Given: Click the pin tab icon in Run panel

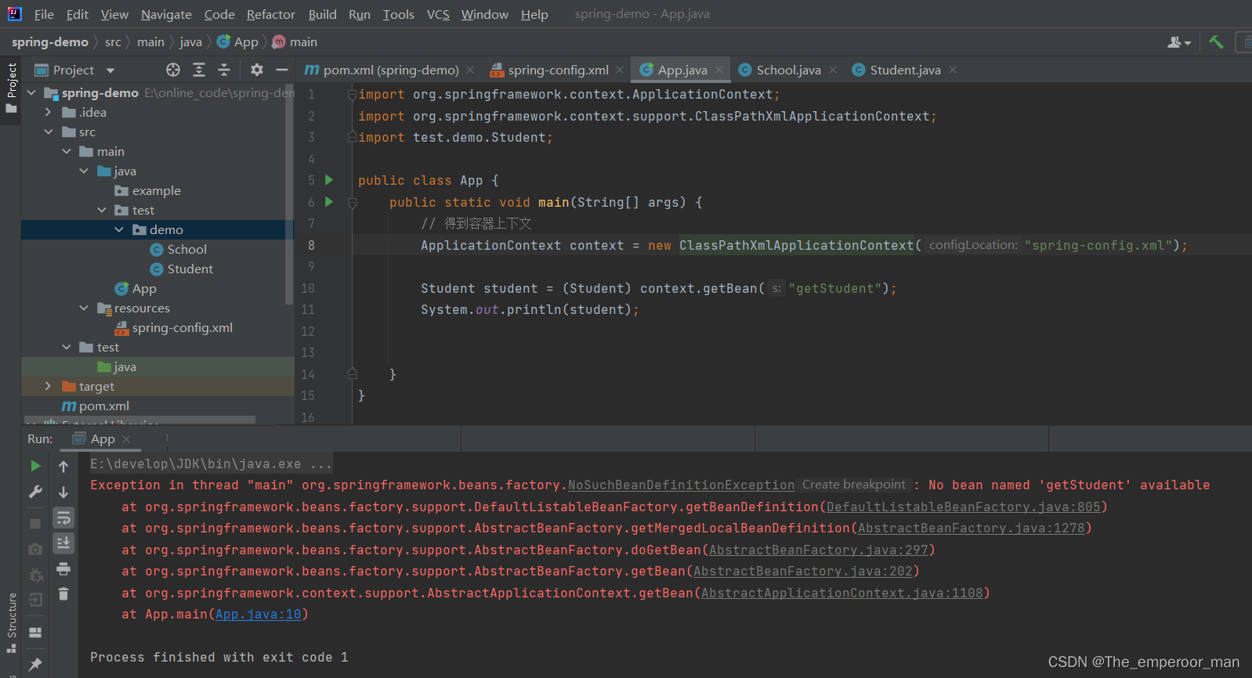Looking at the screenshot, I should point(35,664).
